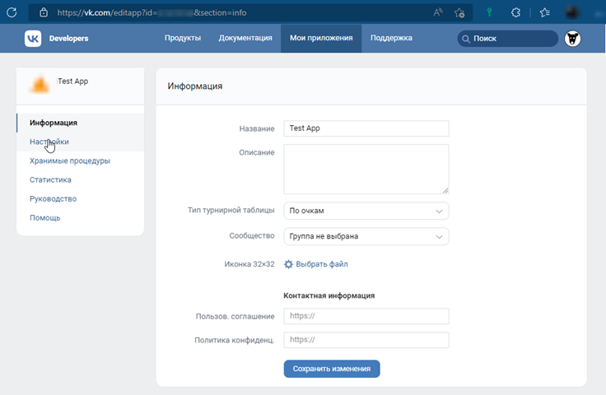This screenshot has width=606, height=395.
Task: Click the Пользов. соглашение URL field
Action: (x=366, y=316)
